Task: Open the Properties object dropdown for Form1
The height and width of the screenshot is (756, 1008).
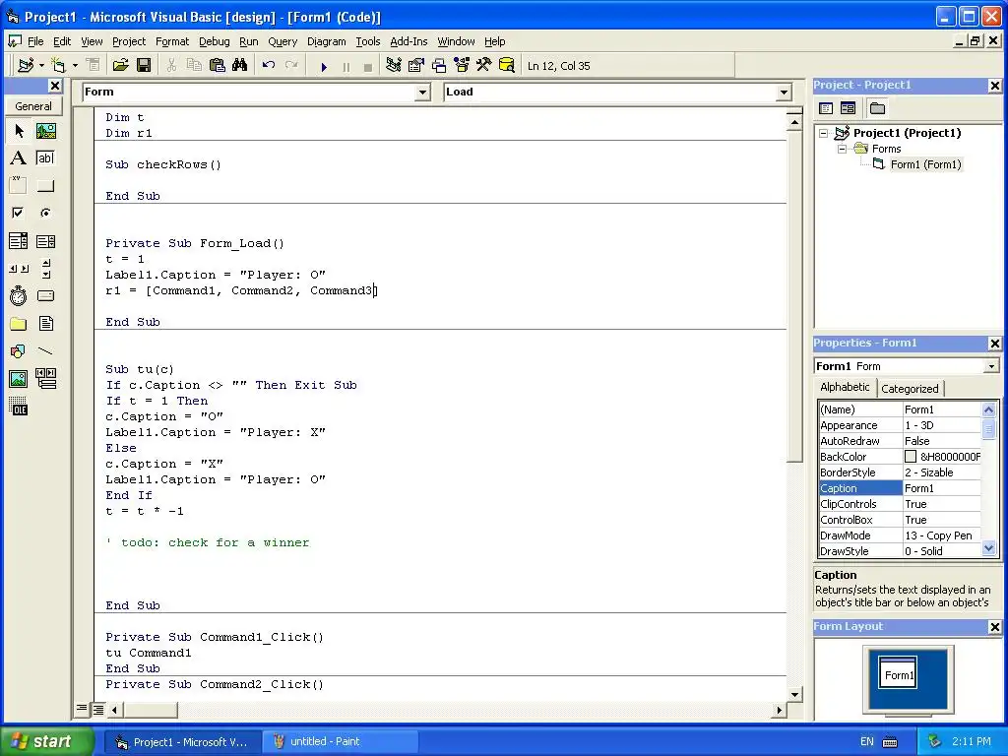Action: pos(991,366)
